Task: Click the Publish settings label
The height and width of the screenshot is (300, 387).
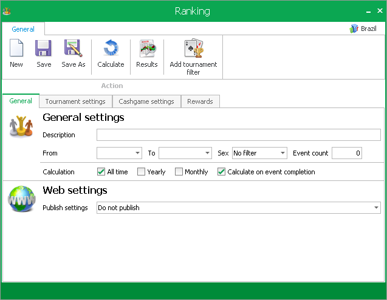Action: pos(65,208)
